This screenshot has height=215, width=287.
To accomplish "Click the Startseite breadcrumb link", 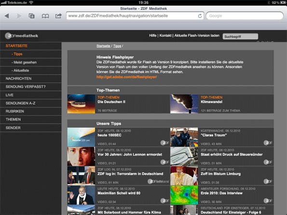I will coord(103,46).
